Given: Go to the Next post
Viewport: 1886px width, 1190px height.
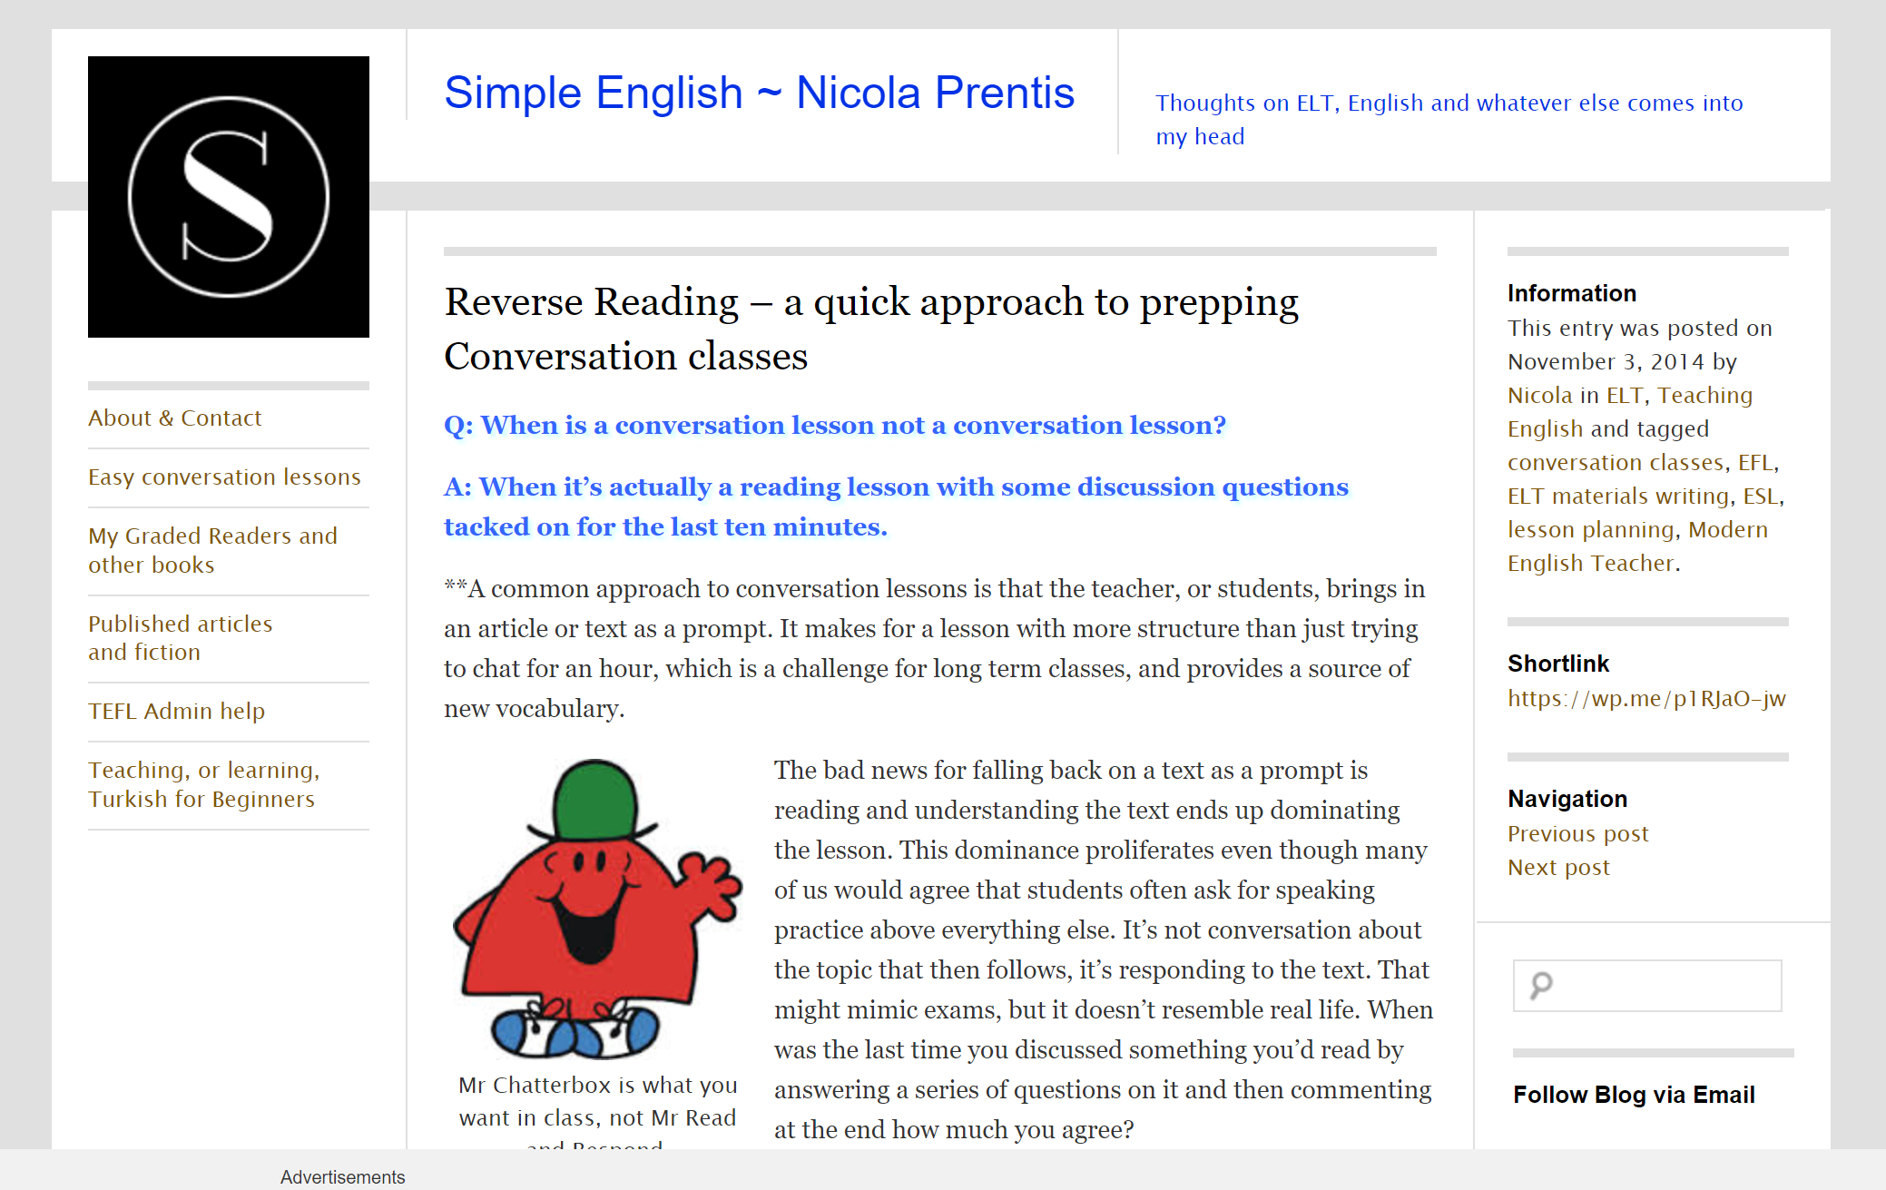Looking at the screenshot, I should (1558, 868).
